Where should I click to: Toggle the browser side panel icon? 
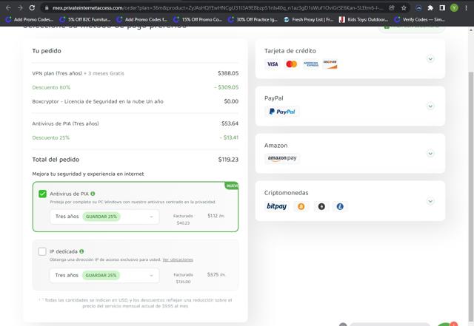click(x=442, y=8)
